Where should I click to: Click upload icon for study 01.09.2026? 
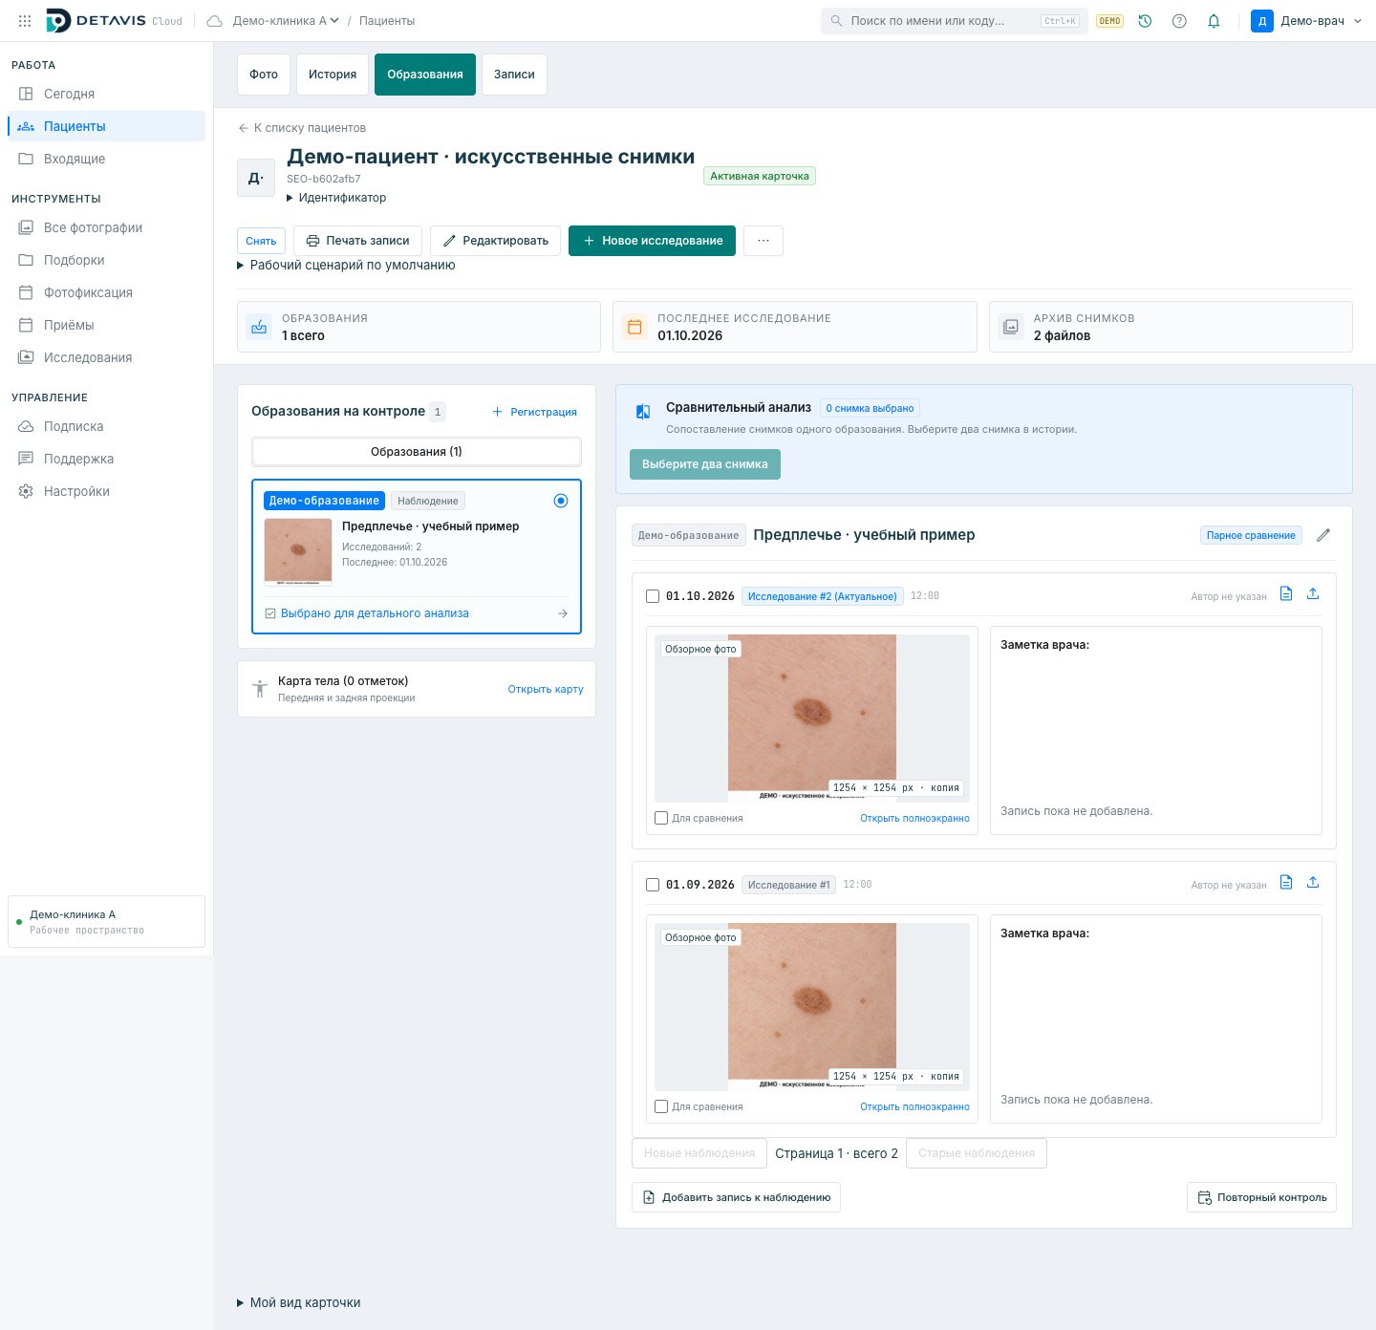point(1313,882)
